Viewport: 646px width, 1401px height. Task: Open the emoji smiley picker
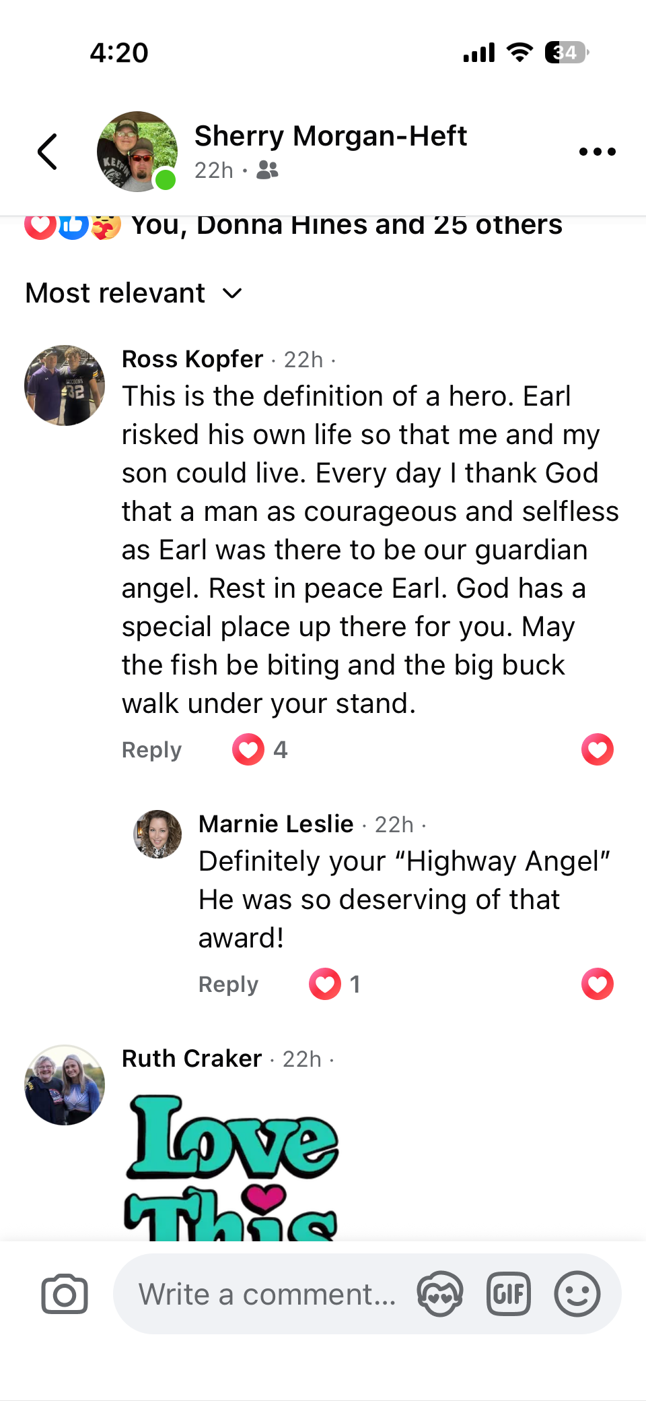(x=577, y=1294)
